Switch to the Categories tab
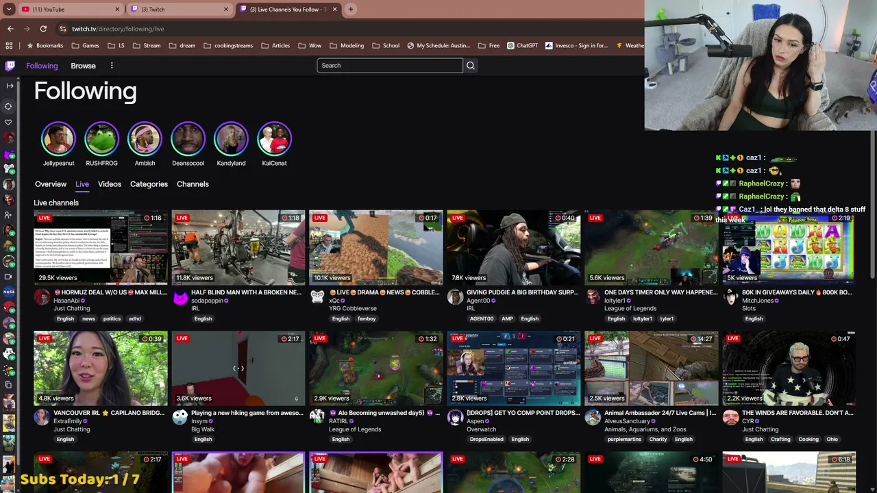The image size is (877, 493). 149,184
